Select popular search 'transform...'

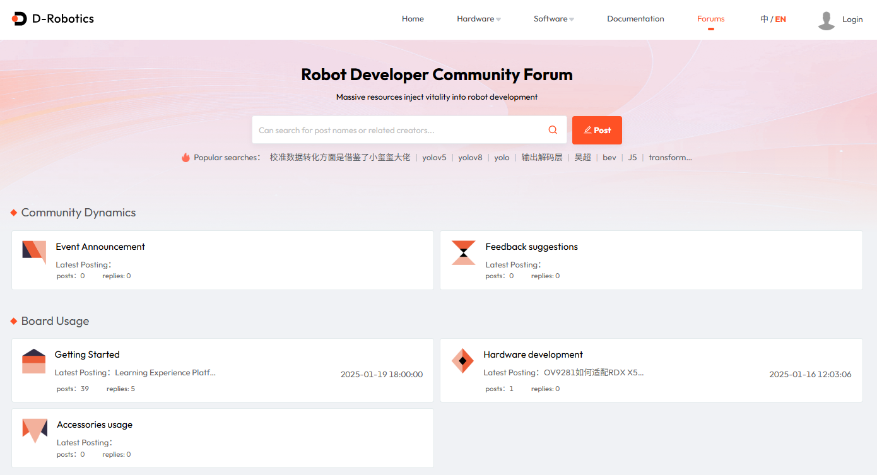tap(670, 158)
